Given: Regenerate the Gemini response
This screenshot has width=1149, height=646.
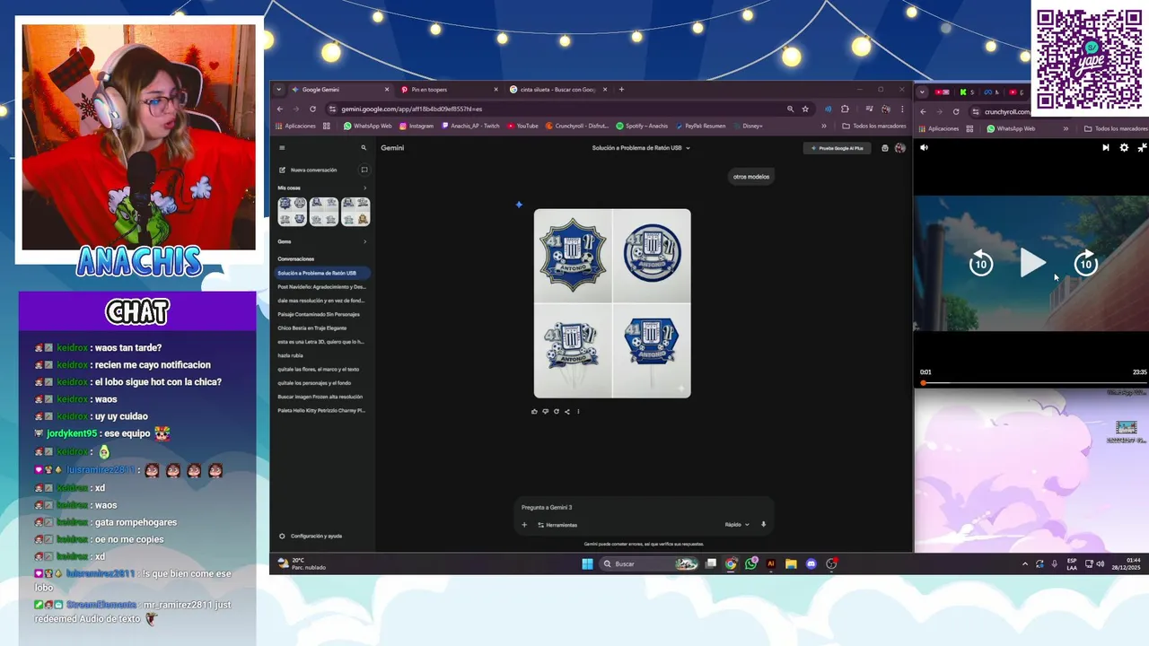Looking at the screenshot, I should (556, 412).
